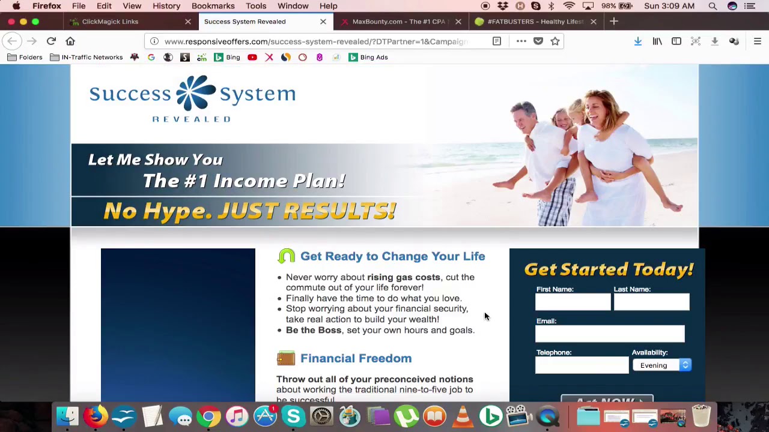This screenshot has width=769, height=432.
Task: Expand IN-Traffic Networks bookmark folder
Action: (86, 58)
